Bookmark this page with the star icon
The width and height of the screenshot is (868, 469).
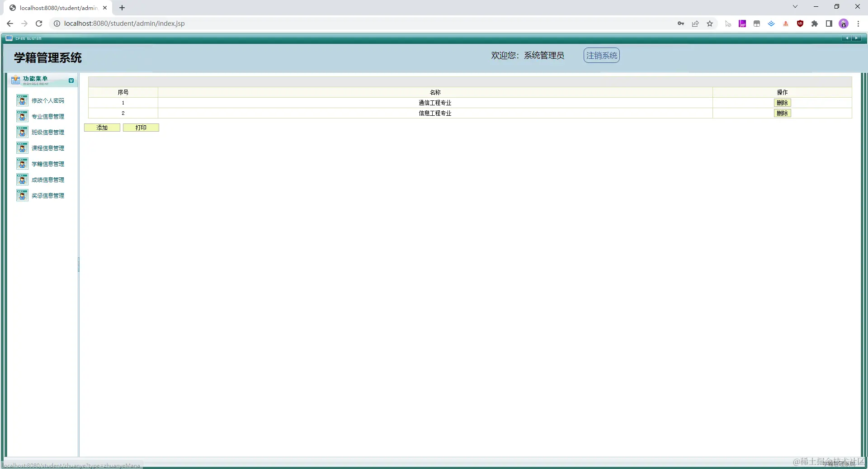coord(710,24)
